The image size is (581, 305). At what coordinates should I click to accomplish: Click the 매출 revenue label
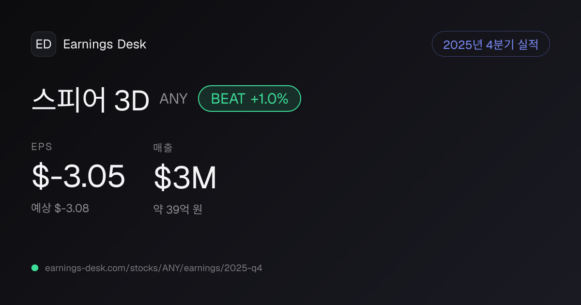pos(163,148)
